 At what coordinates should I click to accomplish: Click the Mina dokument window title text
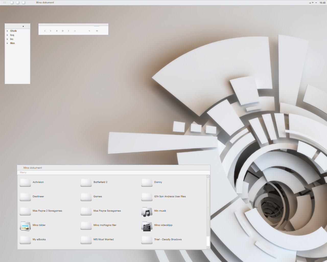tap(33, 168)
